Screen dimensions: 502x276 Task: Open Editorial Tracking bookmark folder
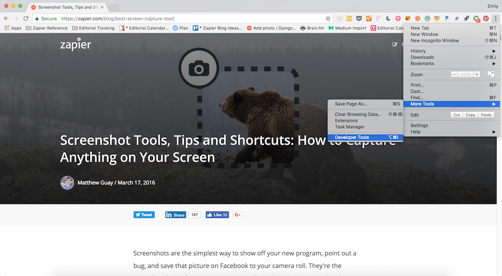[x=93, y=28]
